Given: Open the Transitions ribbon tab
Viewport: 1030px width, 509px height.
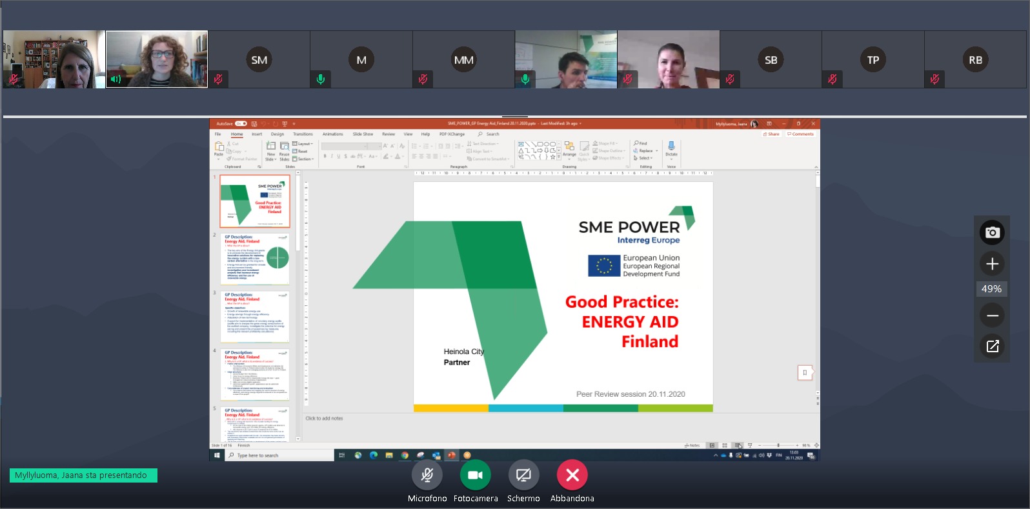Looking at the screenshot, I should click(x=303, y=134).
